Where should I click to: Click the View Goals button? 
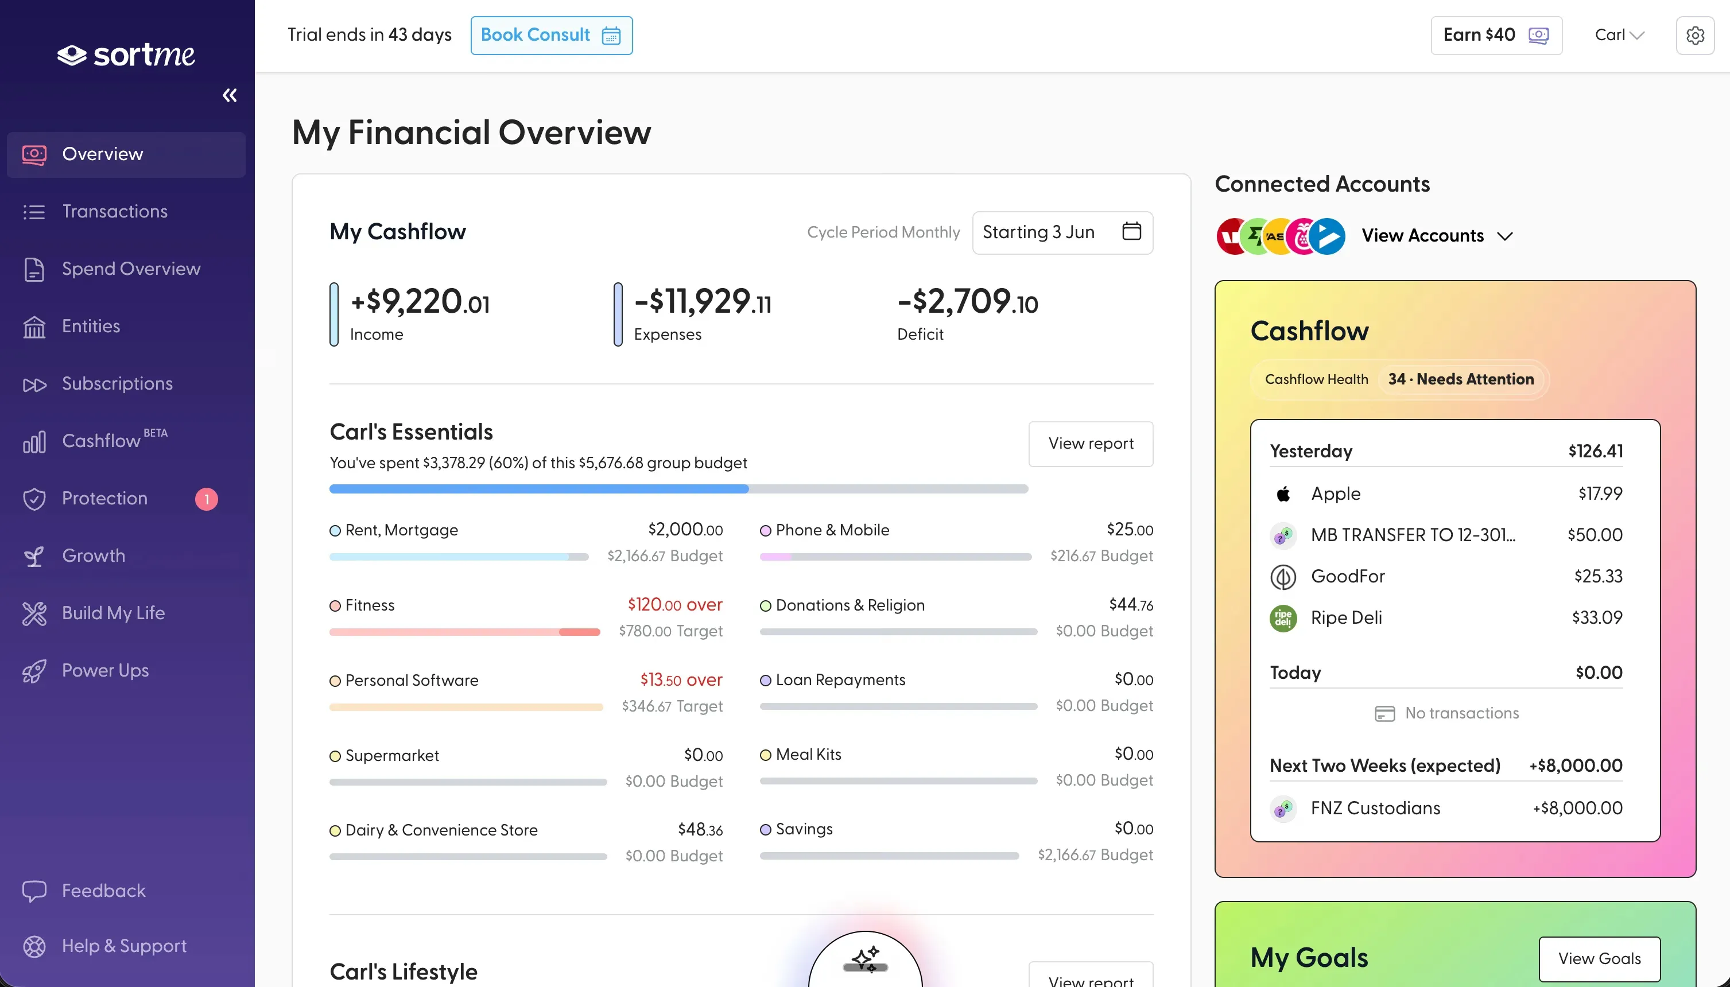pos(1599,959)
